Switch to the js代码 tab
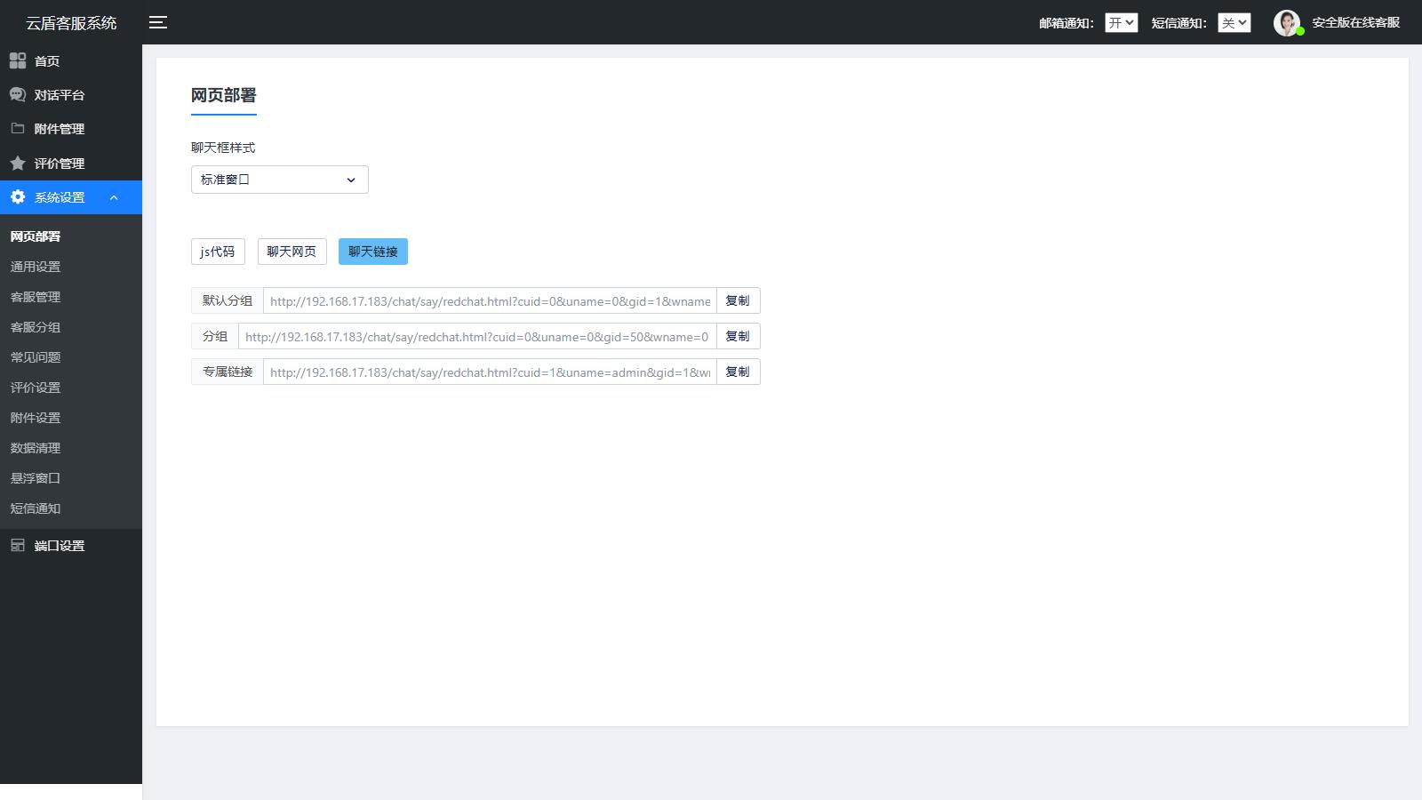Image resolution: width=1422 pixels, height=800 pixels. (x=218, y=252)
